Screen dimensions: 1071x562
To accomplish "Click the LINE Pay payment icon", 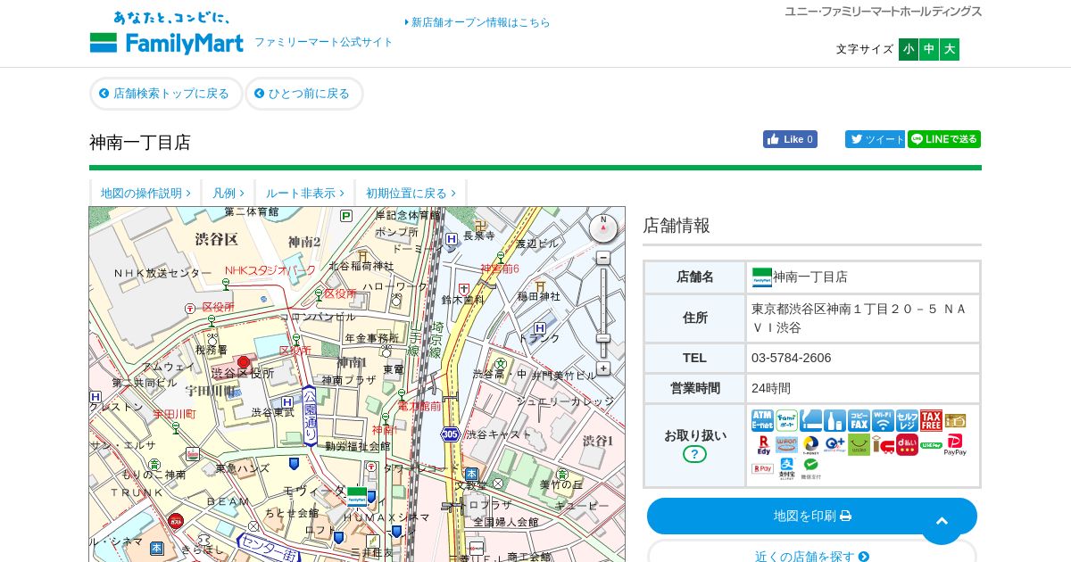I will (x=931, y=445).
